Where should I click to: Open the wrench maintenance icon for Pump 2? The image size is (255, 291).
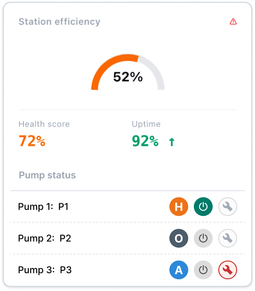point(227,238)
